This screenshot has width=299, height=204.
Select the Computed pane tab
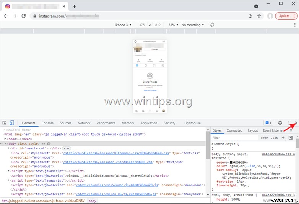tap(234, 130)
